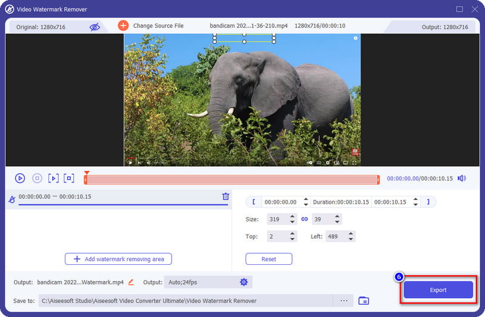Toggle aspect ratio link lock for size

coord(304,219)
